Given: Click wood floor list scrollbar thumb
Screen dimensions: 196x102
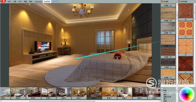Looking at the screenshot, I should (x=177, y=15).
